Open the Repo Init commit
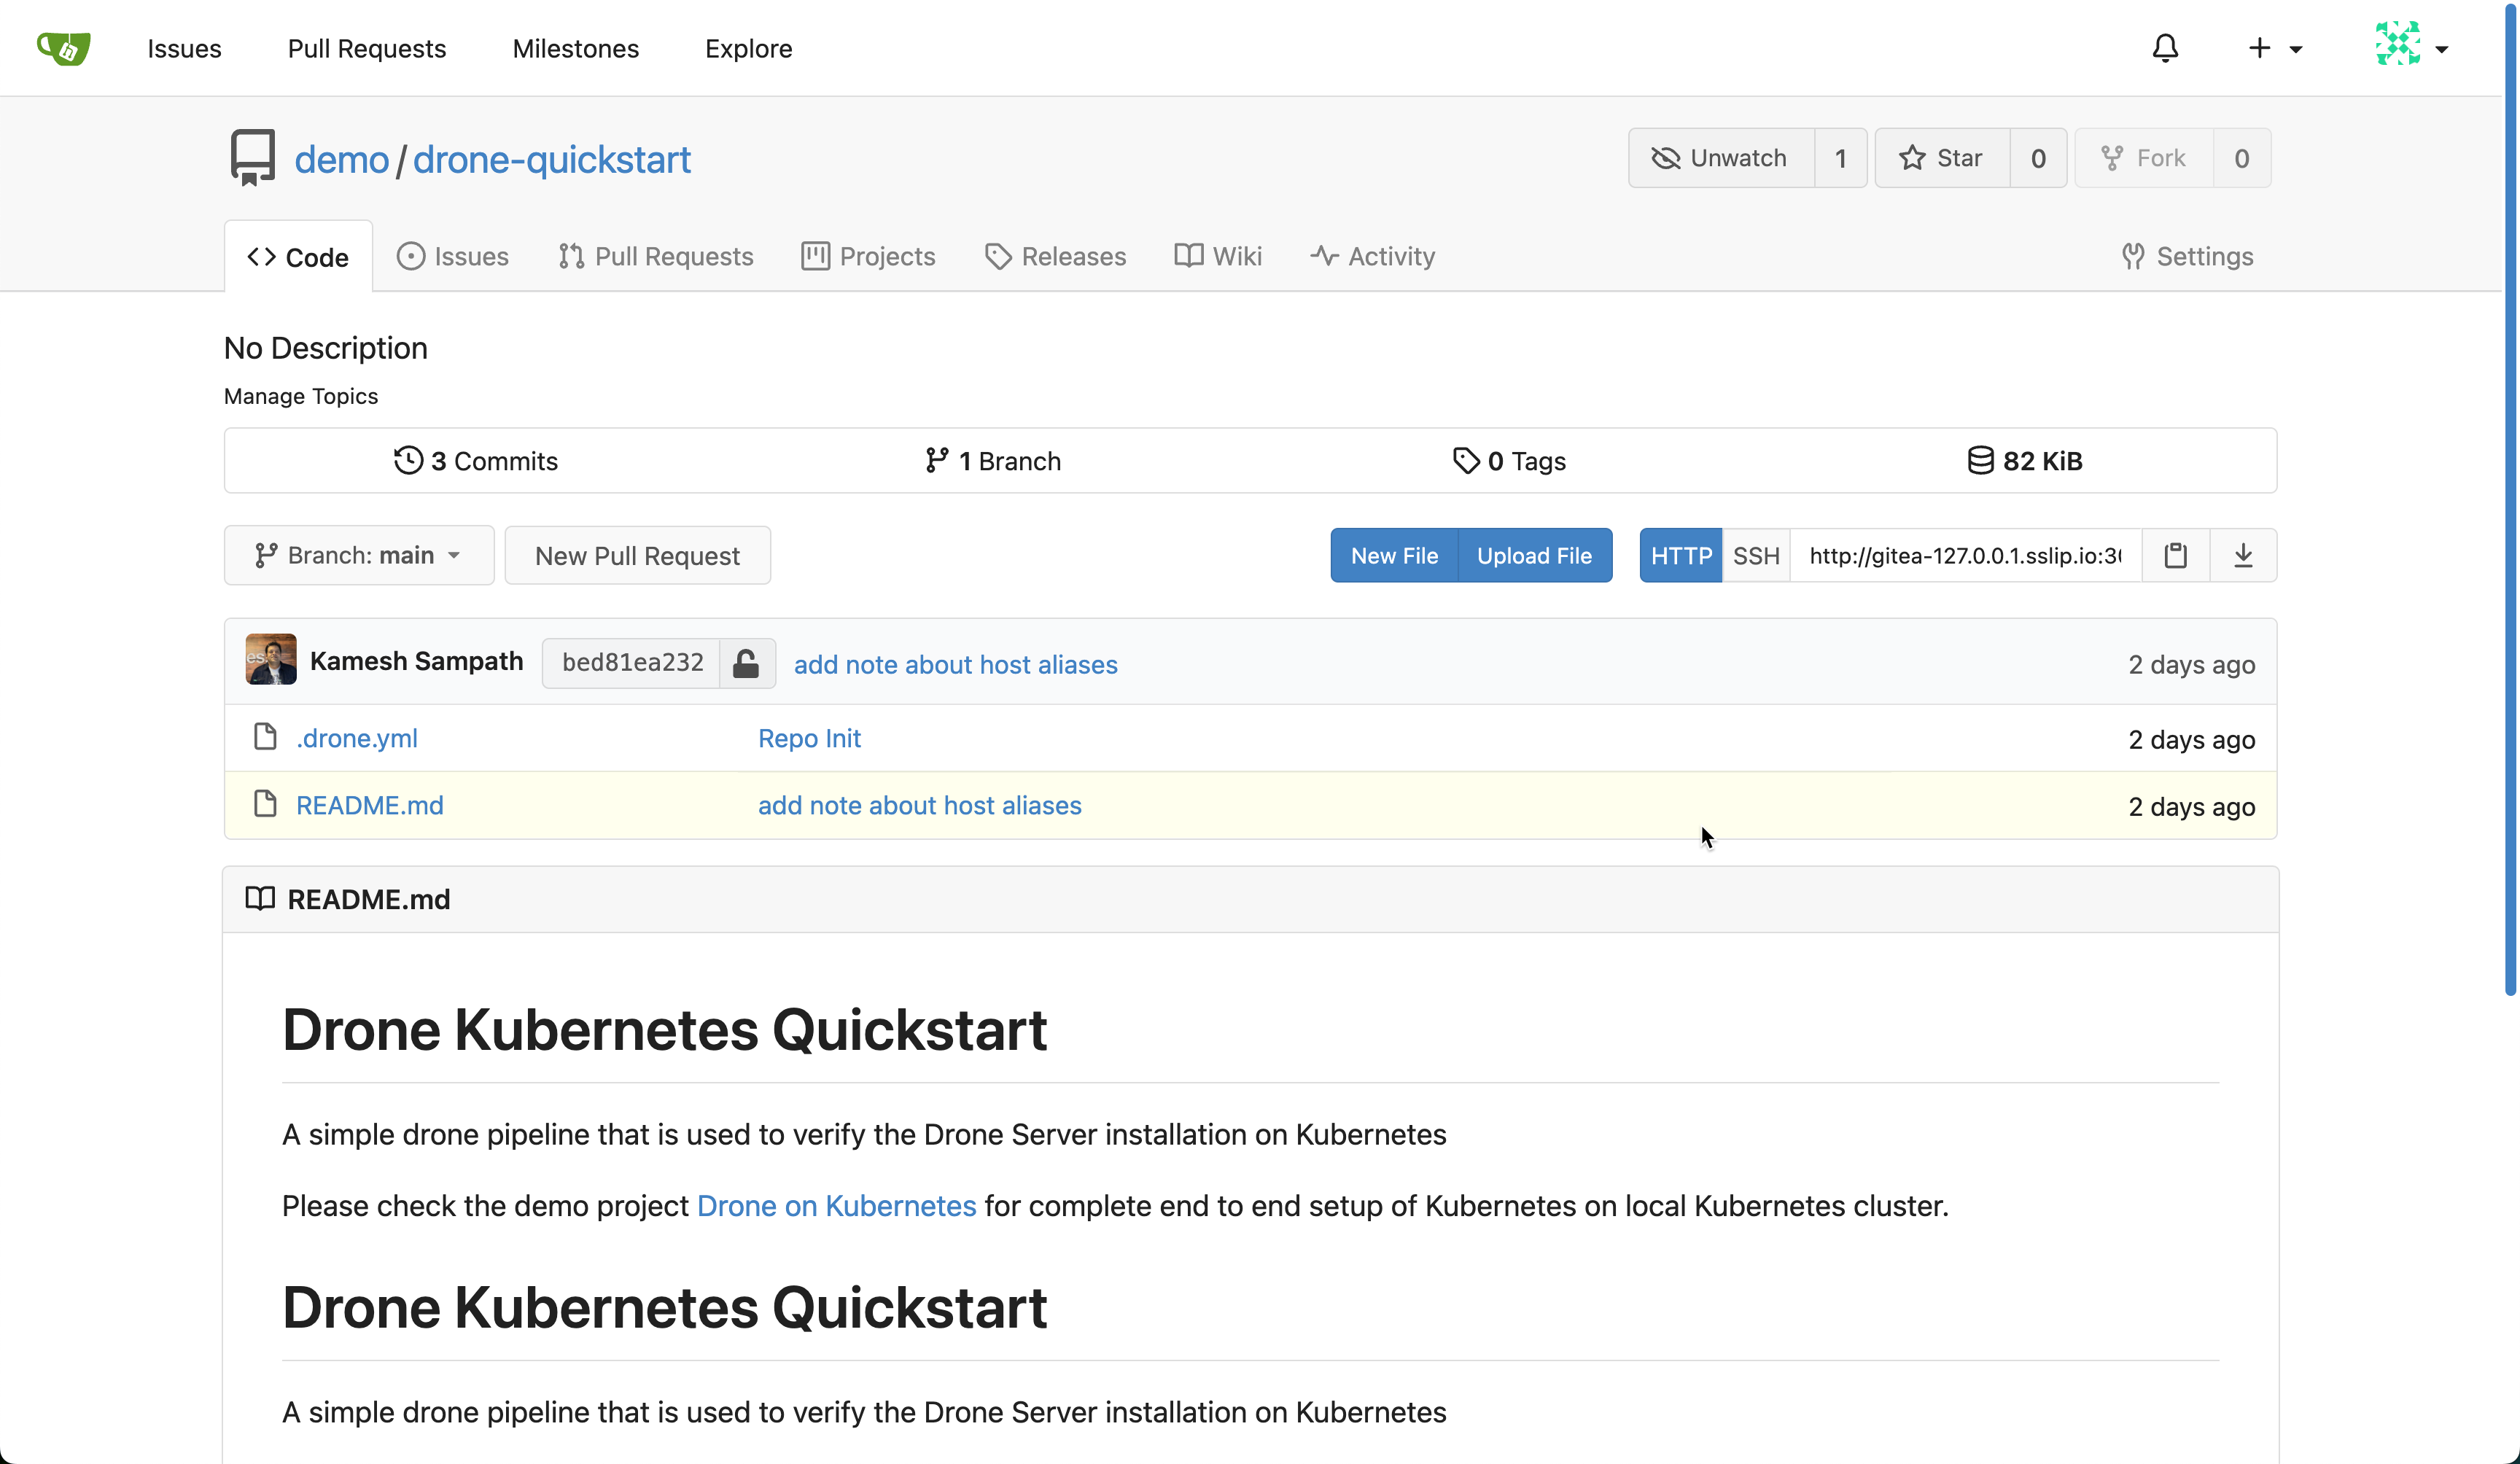This screenshot has height=1464, width=2520. pyautogui.click(x=809, y=738)
